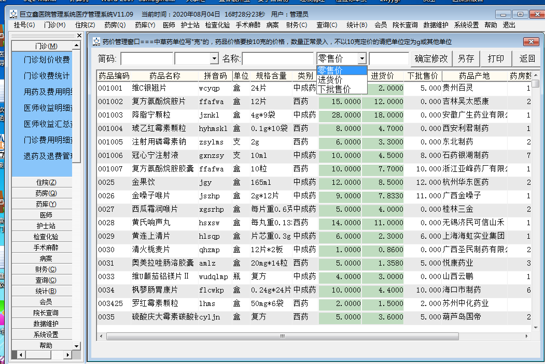Image resolution: width=545 pixels, height=364 pixels.
Task: Click the 打印 button
Action: pyautogui.click(x=495, y=59)
